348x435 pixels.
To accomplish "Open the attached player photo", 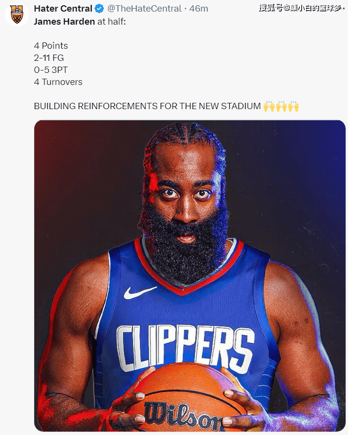I will [190, 276].
